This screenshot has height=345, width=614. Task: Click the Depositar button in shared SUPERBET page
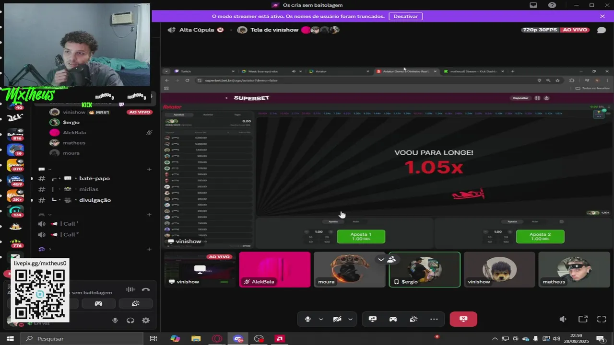[520, 98]
